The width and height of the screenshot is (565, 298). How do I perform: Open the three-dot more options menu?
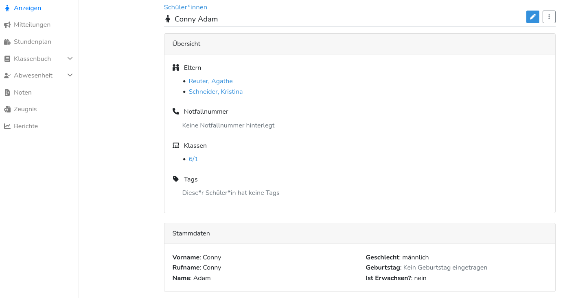549,17
